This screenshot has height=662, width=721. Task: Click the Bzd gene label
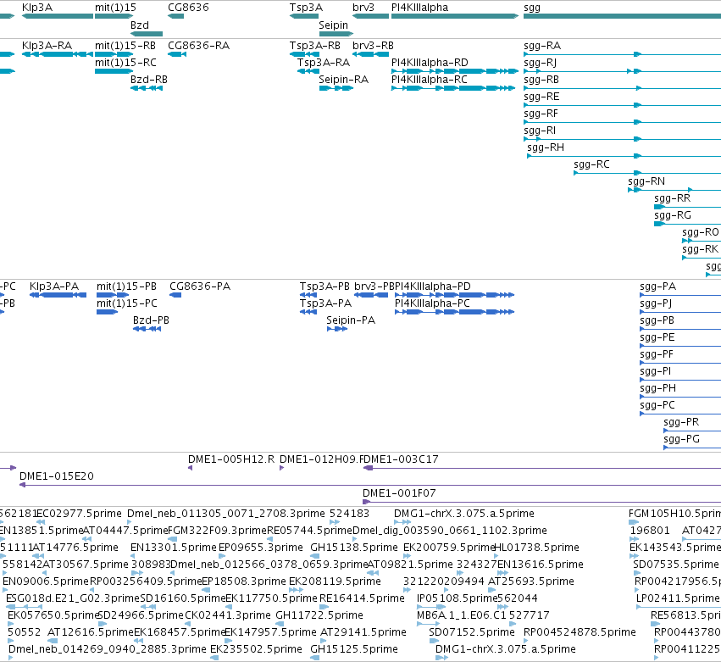(x=140, y=25)
